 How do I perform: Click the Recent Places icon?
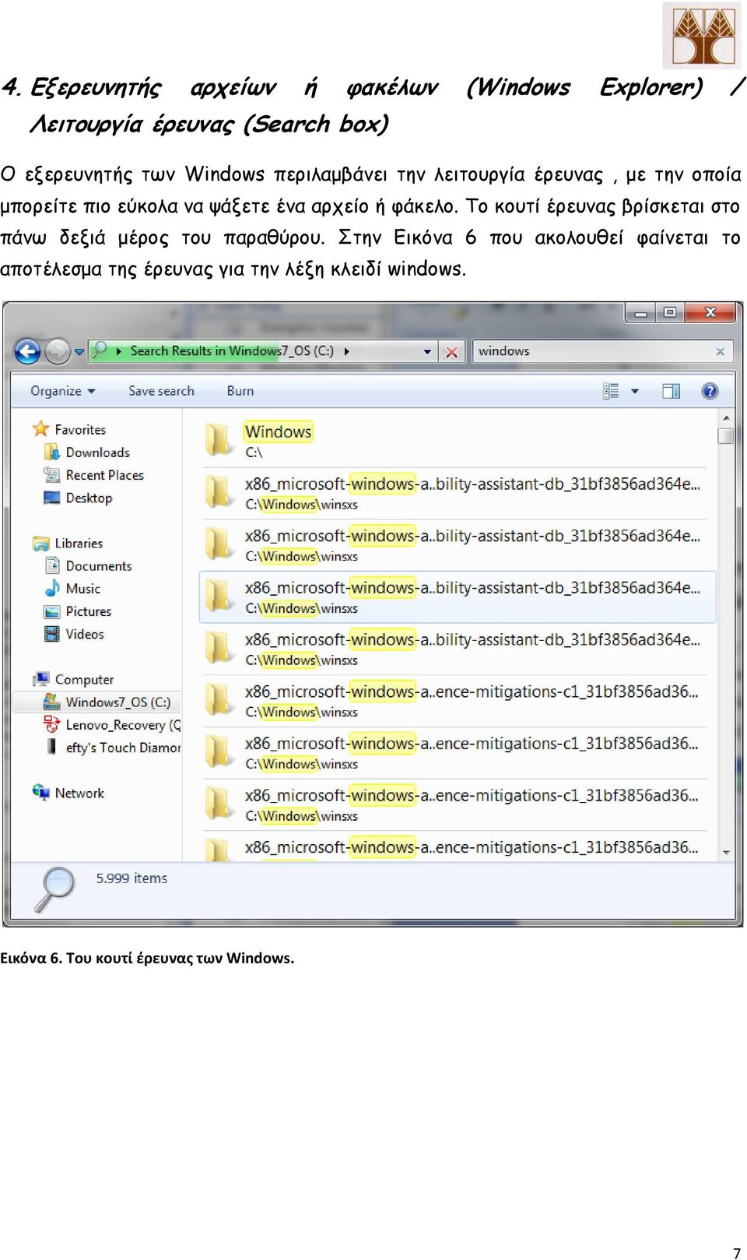[52, 474]
